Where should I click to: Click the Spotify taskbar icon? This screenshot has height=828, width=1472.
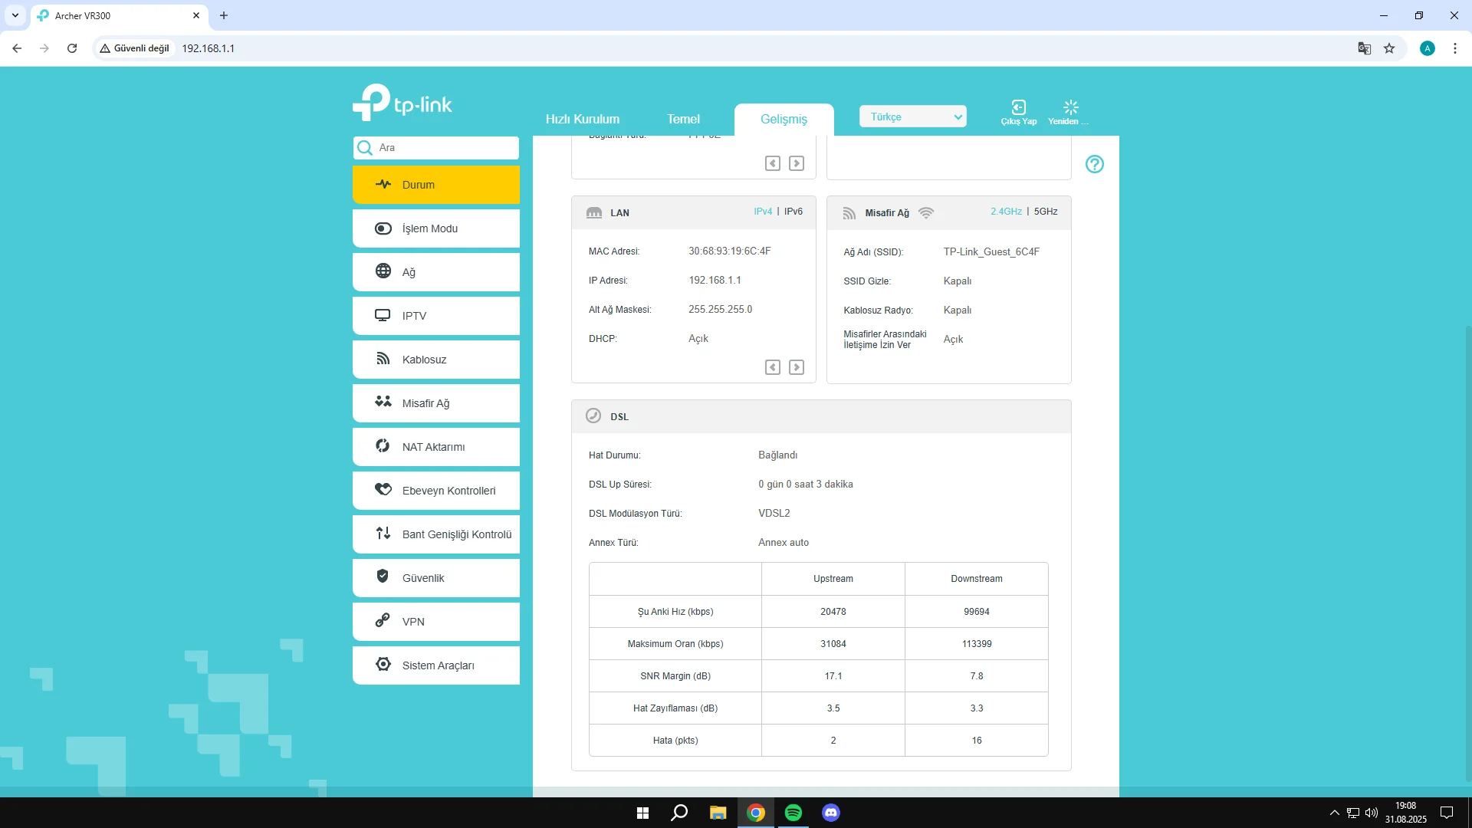click(793, 813)
